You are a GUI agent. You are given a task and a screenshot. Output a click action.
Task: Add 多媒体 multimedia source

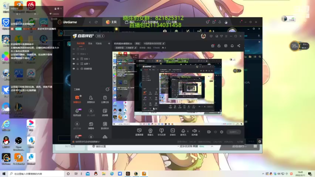coord(172,132)
